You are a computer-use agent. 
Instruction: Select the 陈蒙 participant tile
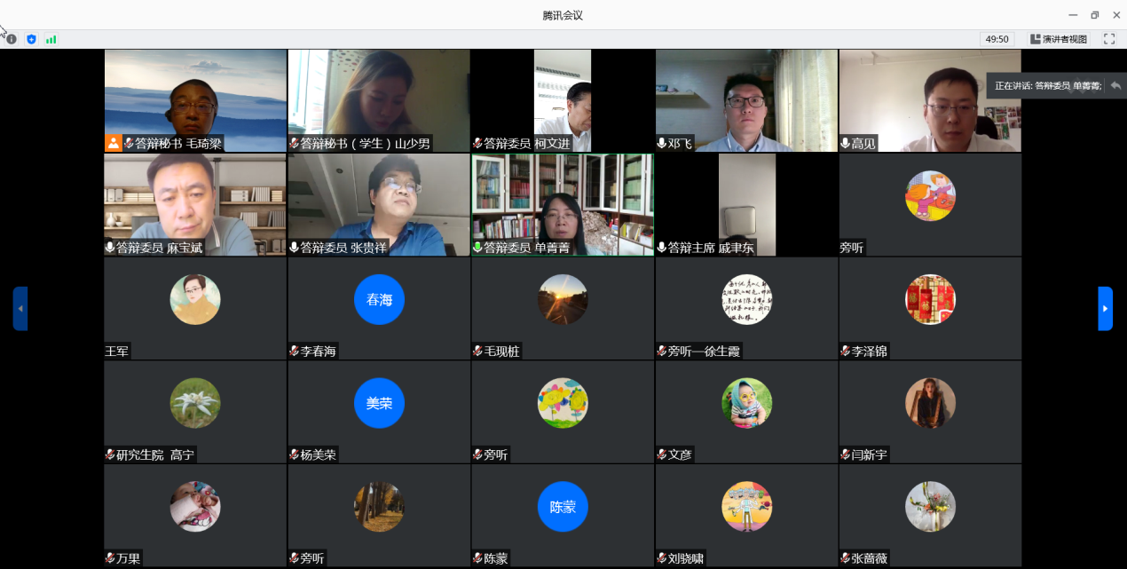[563, 515]
